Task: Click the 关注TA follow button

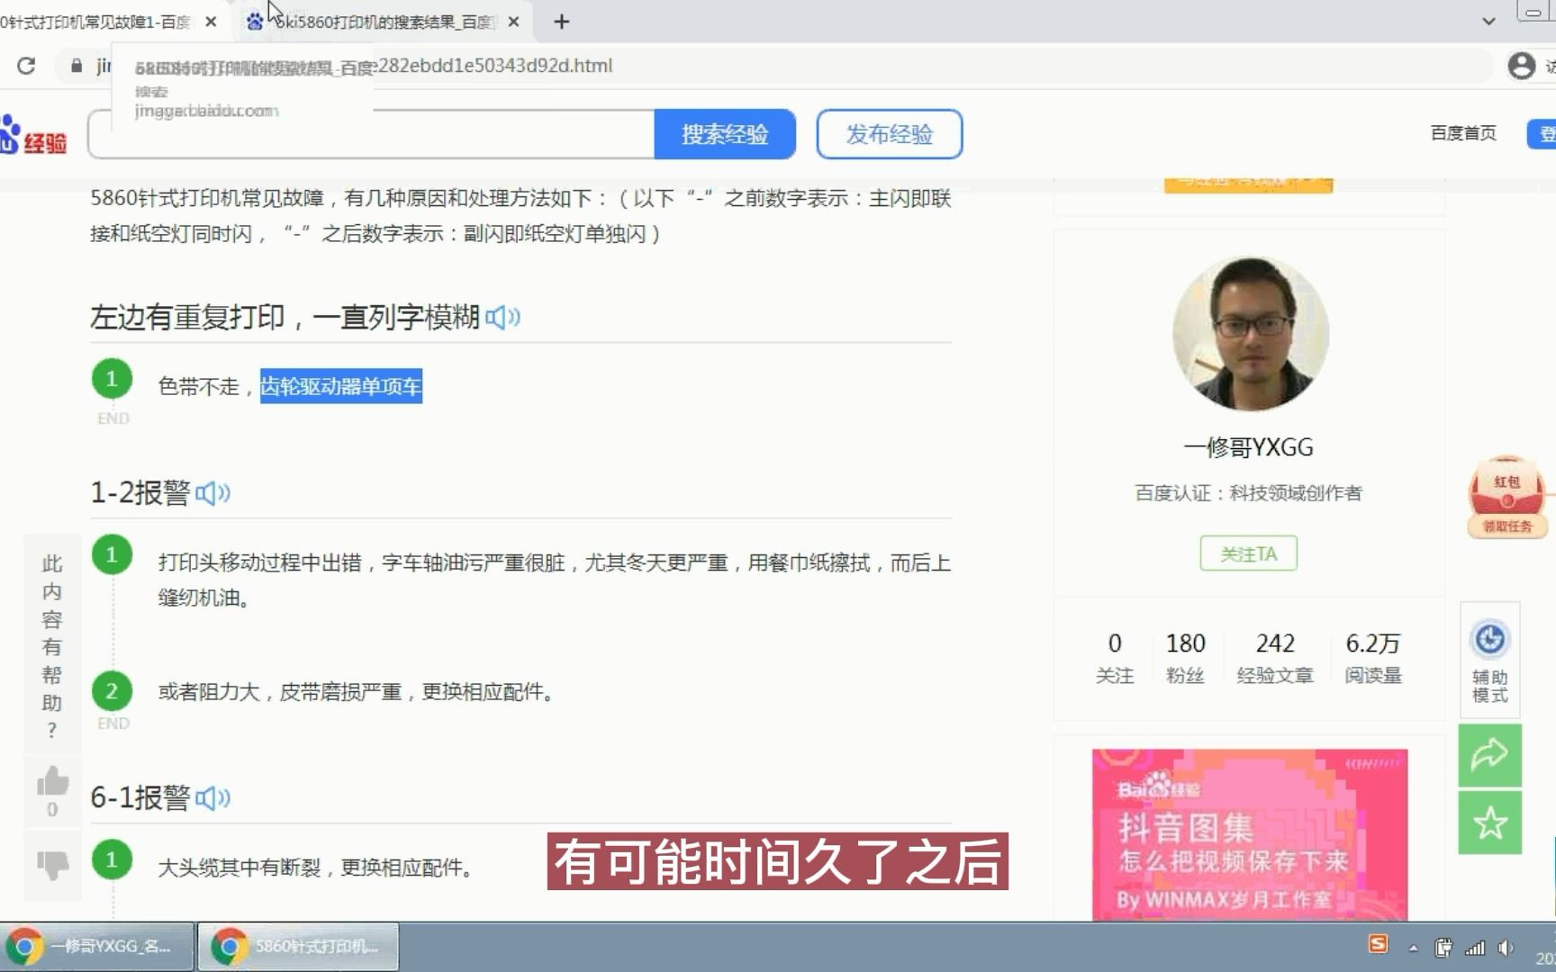Action: click(x=1249, y=553)
